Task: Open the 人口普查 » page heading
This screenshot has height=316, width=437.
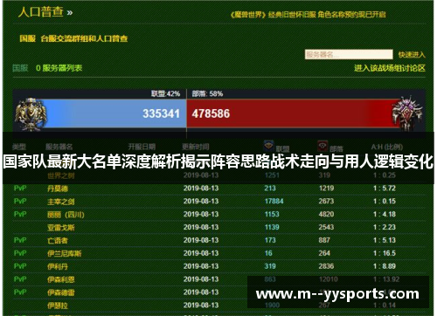Action: click(45, 12)
